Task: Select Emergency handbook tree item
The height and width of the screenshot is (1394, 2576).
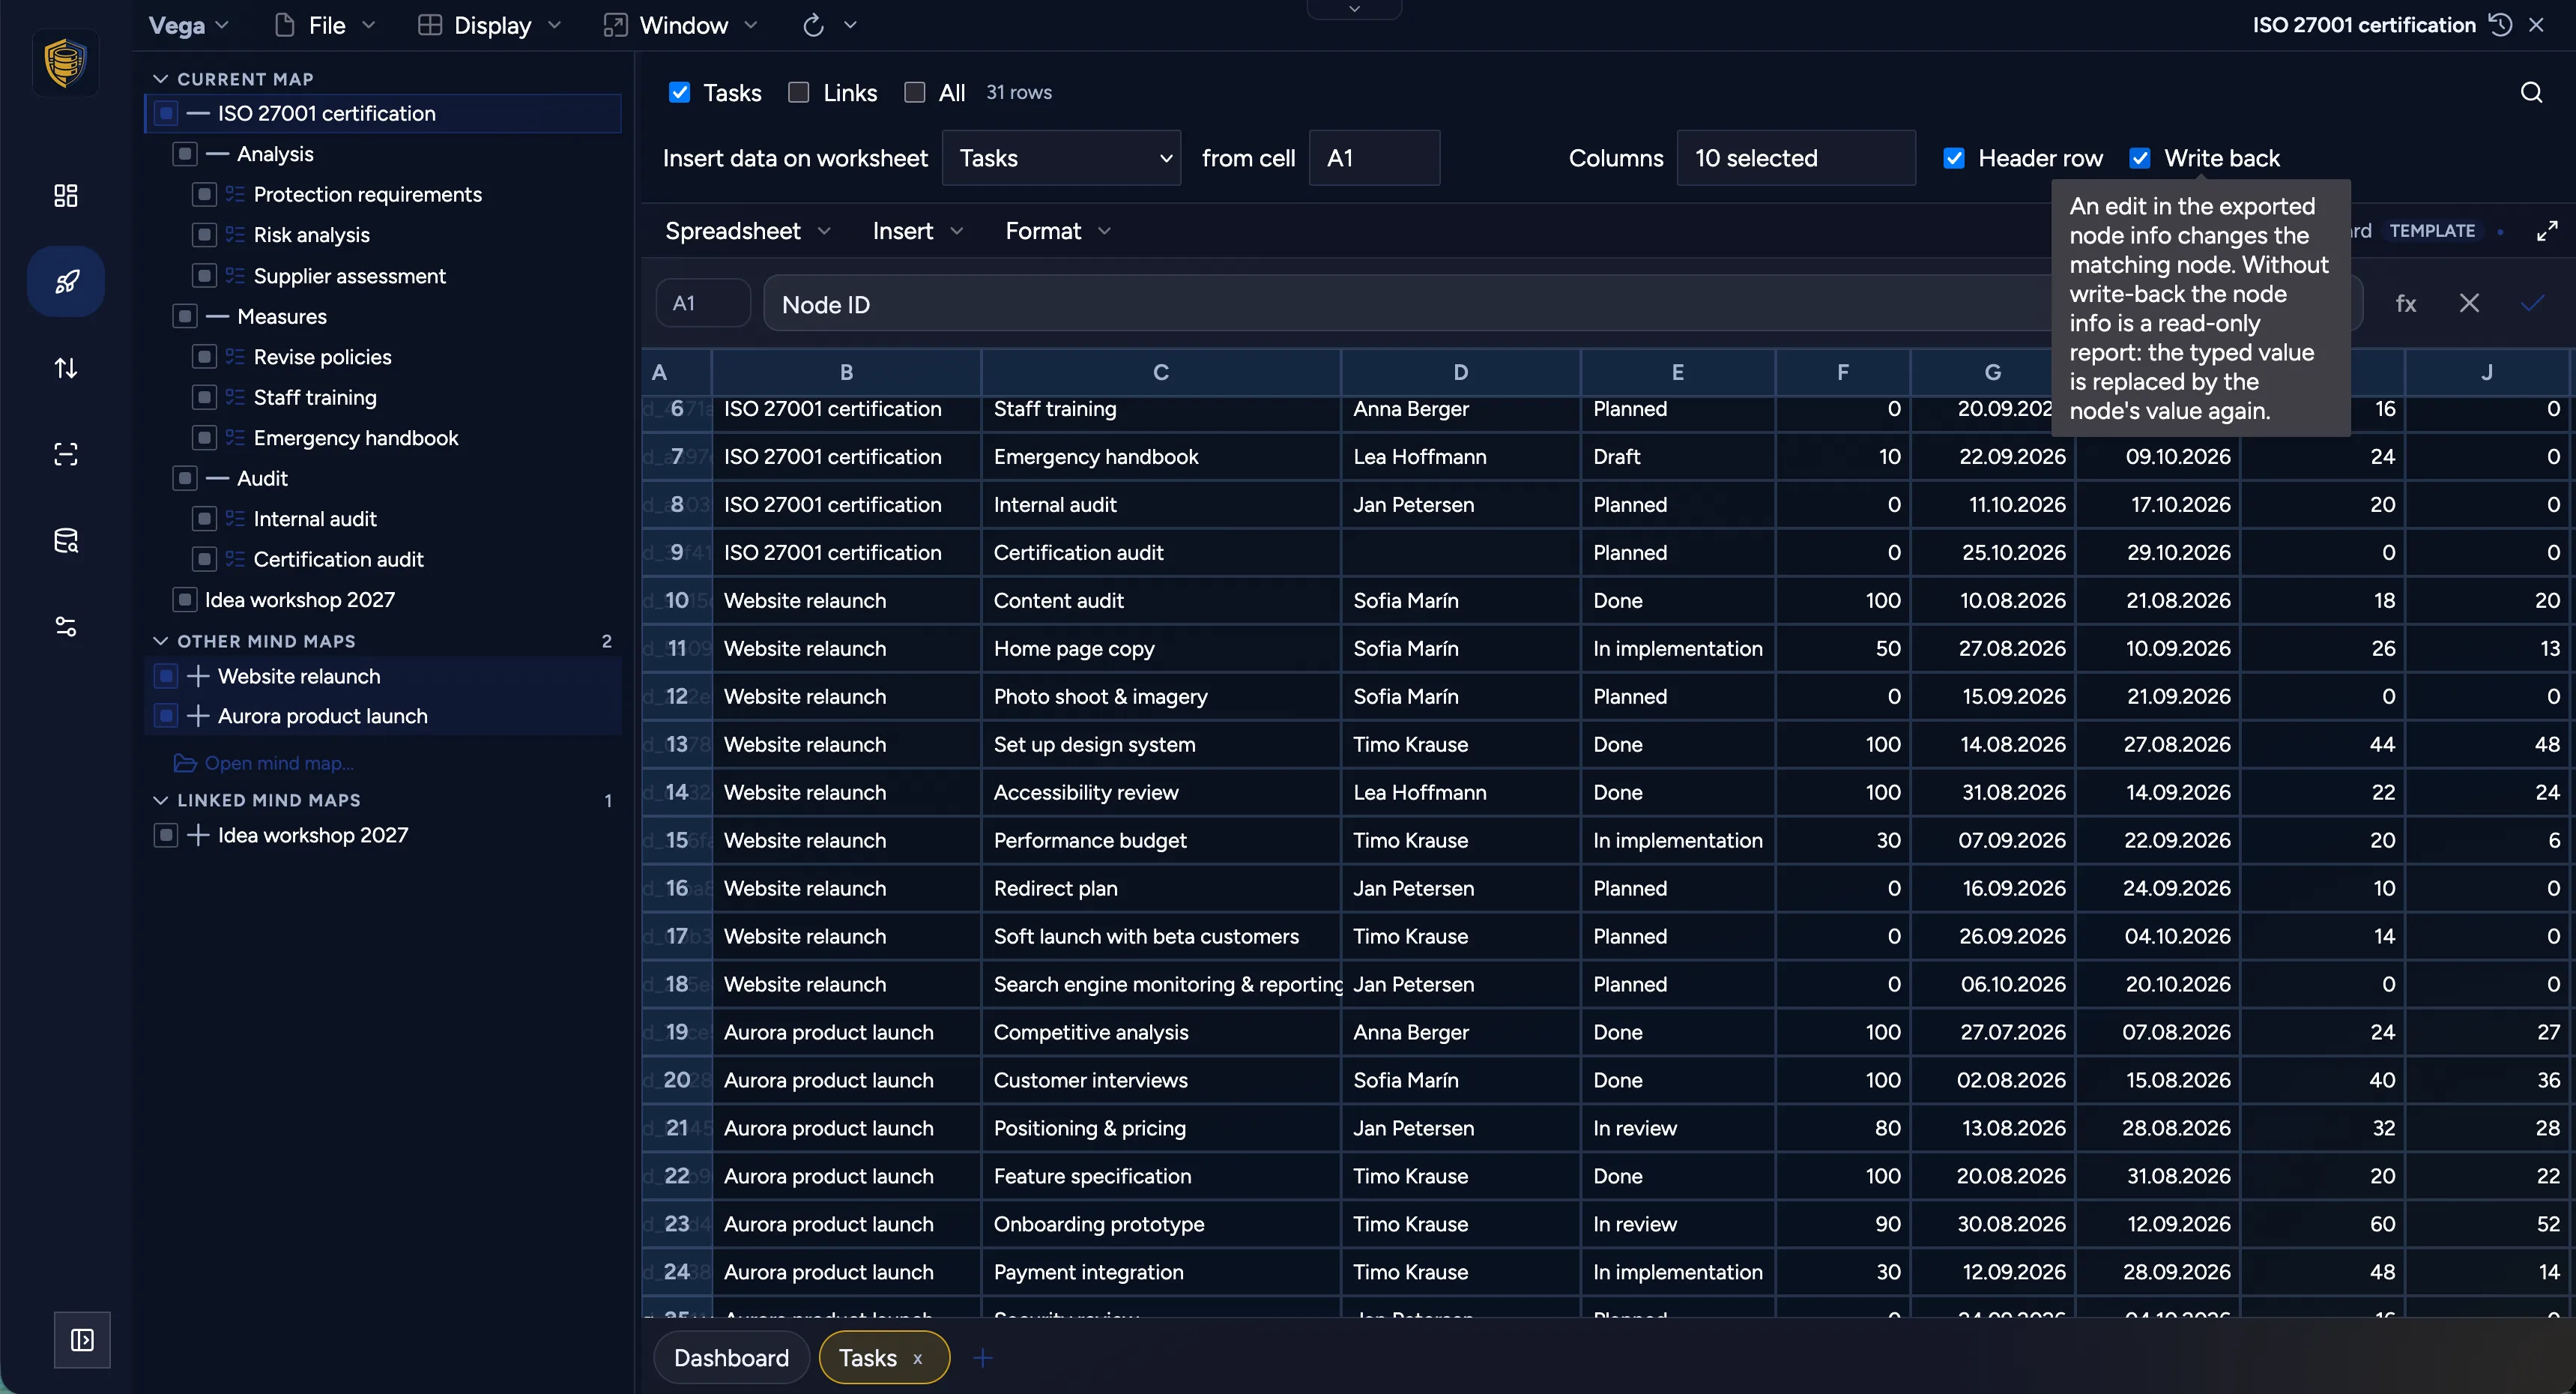Action: (x=356, y=438)
